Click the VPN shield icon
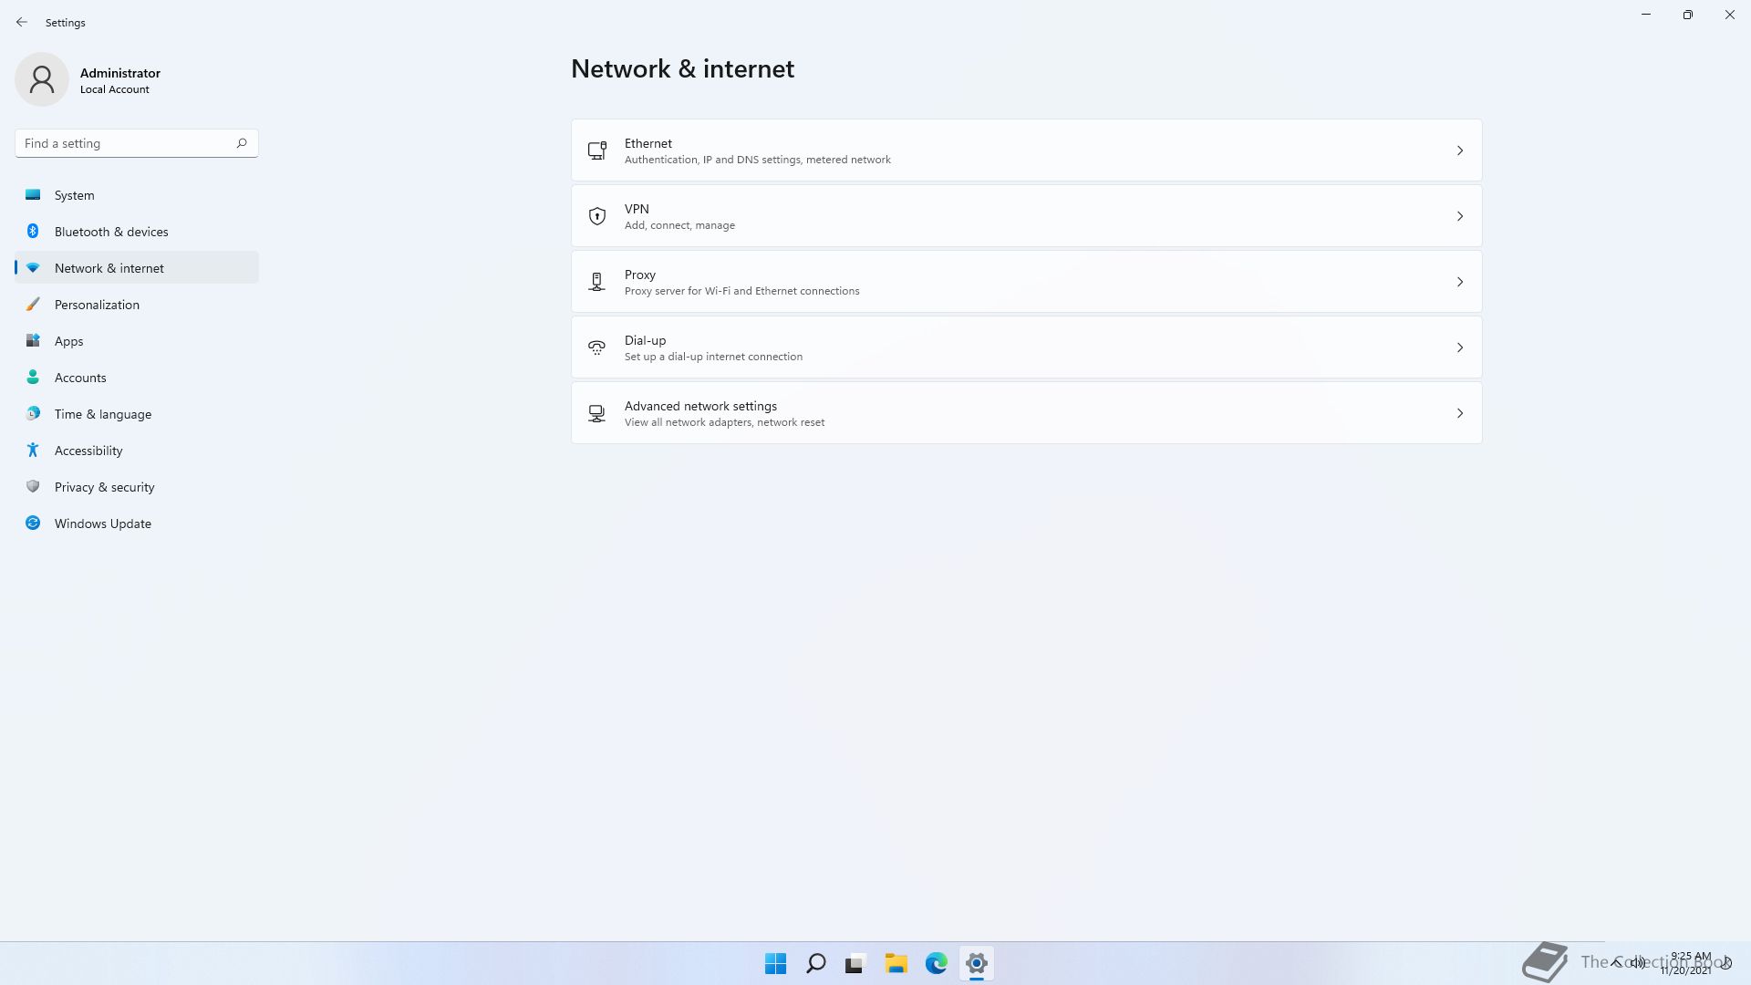Viewport: 1751px width, 985px height. click(x=597, y=216)
